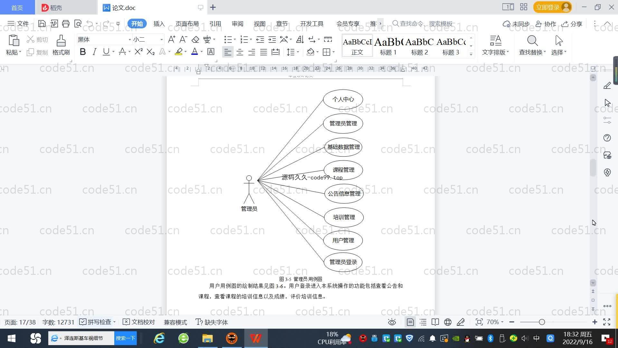Click the vertical scrollbar thumb
The width and height of the screenshot is (618, 348).
click(x=593, y=168)
